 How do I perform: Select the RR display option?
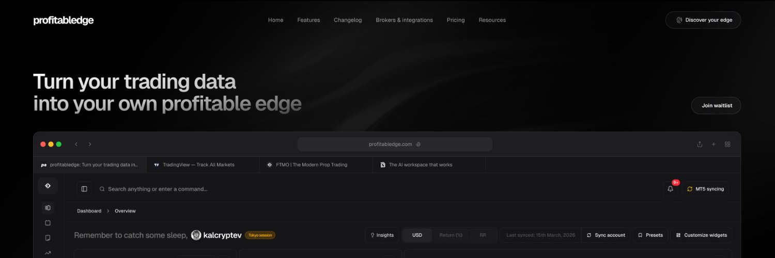[483, 235]
